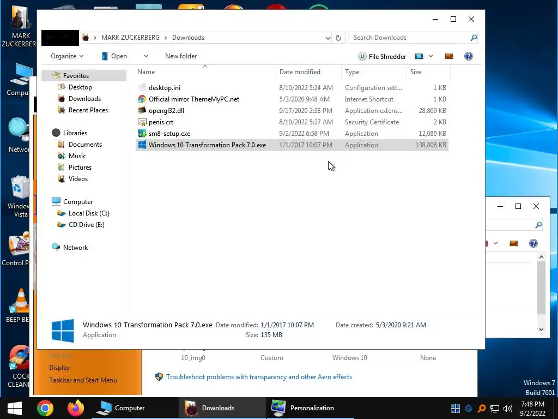The height and width of the screenshot is (419, 558).
Task: Open Libraries in navigation pane
Action: tap(75, 133)
